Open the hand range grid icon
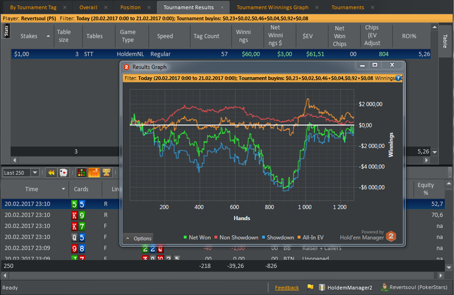The image size is (454, 295). pyautogui.click(x=81, y=173)
